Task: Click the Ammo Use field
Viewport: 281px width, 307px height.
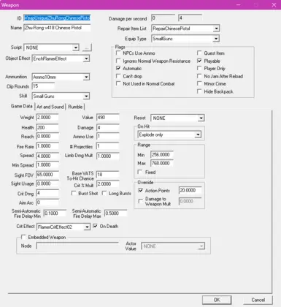Action: coord(108,136)
